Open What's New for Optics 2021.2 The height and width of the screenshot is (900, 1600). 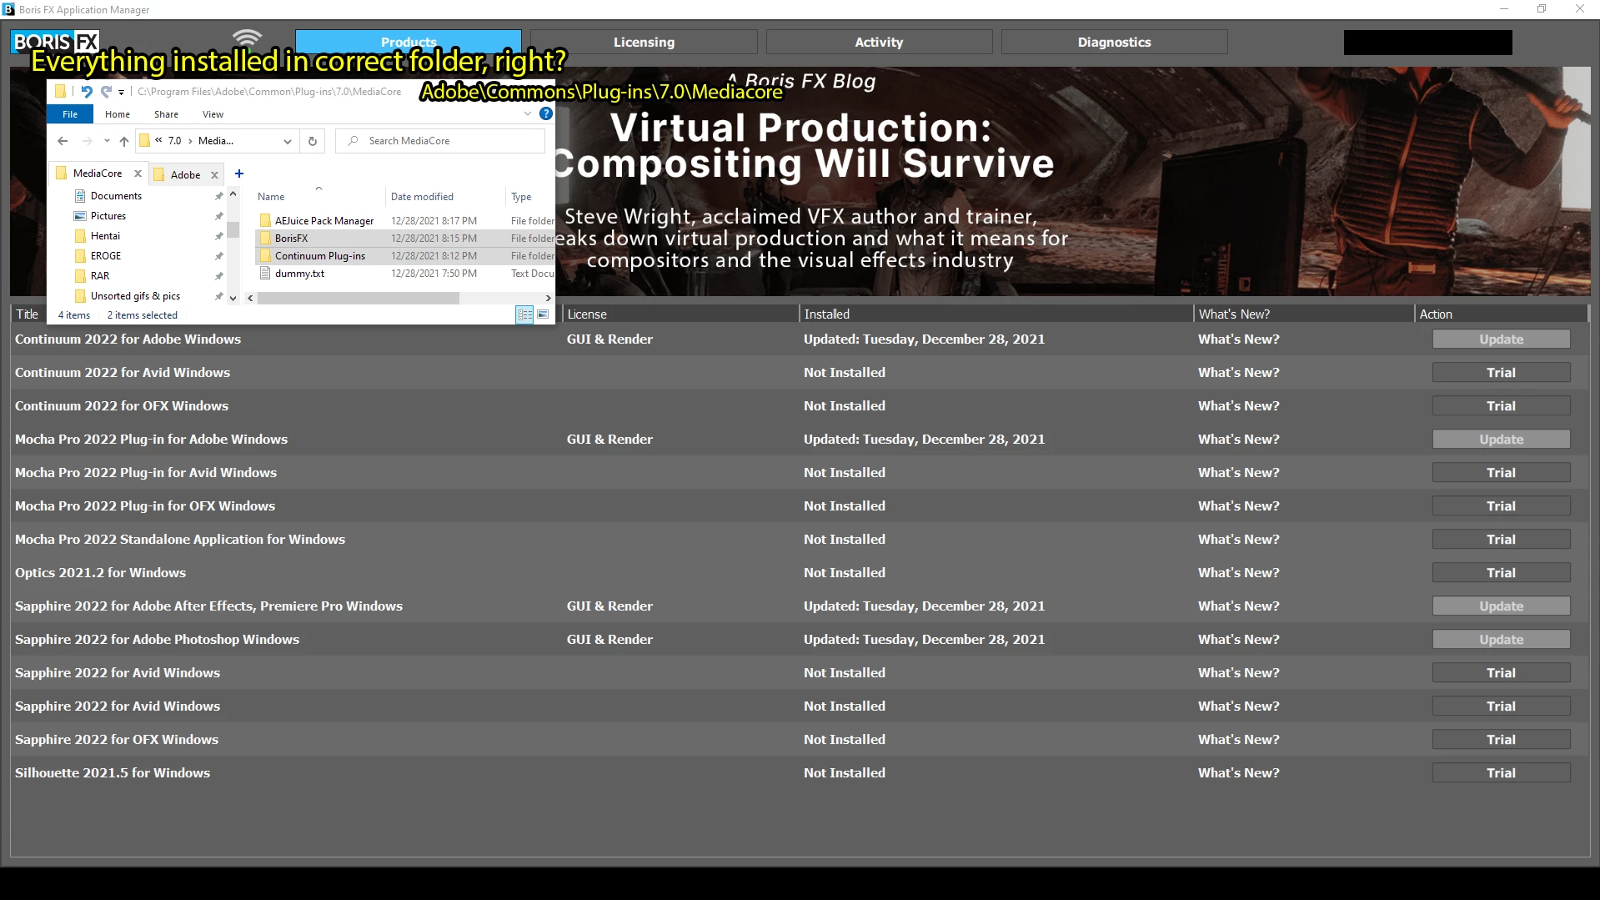tap(1238, 573)
